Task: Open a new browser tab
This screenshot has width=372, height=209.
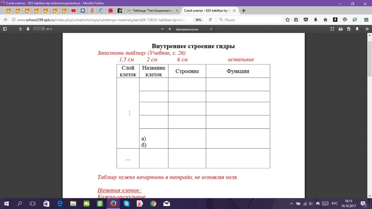Action: [244, 10]
